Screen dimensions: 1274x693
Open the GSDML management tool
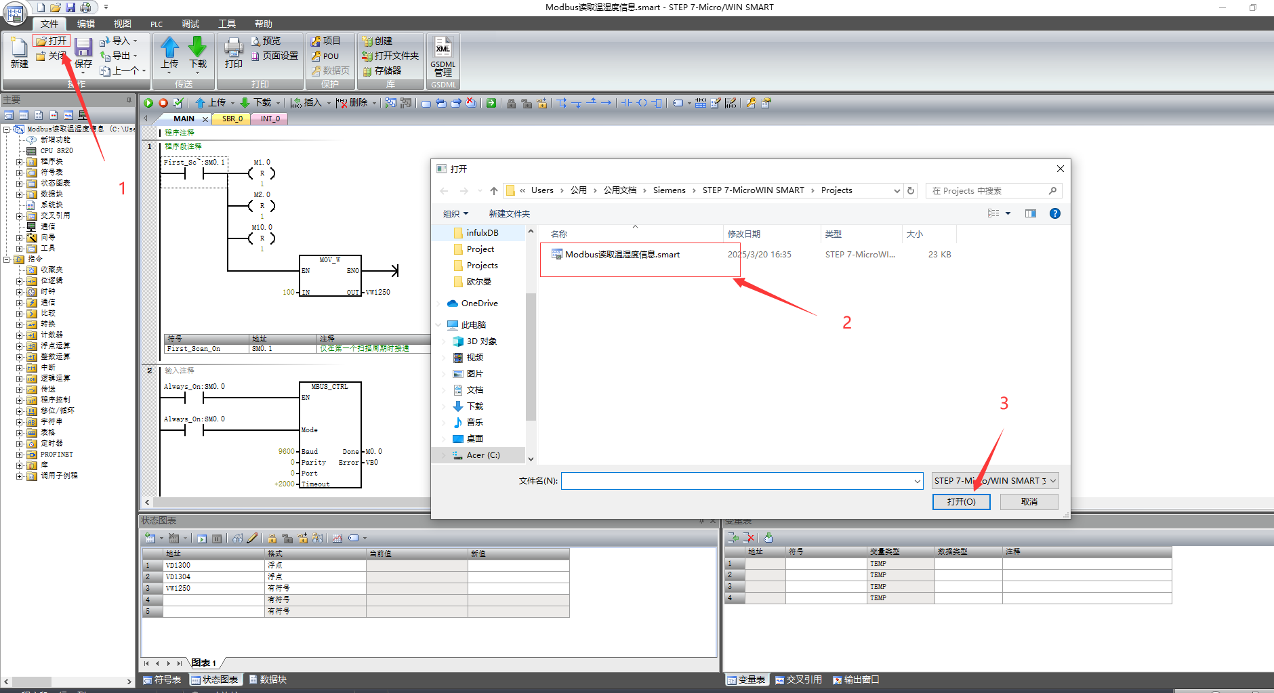pyautogui.click(x=443, y=57)
